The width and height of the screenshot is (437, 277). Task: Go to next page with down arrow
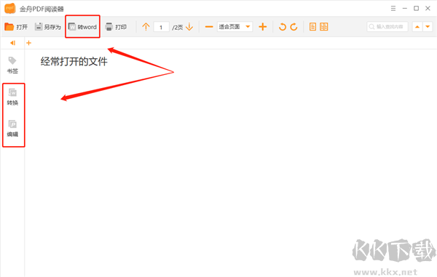click(x=189, y=27)
